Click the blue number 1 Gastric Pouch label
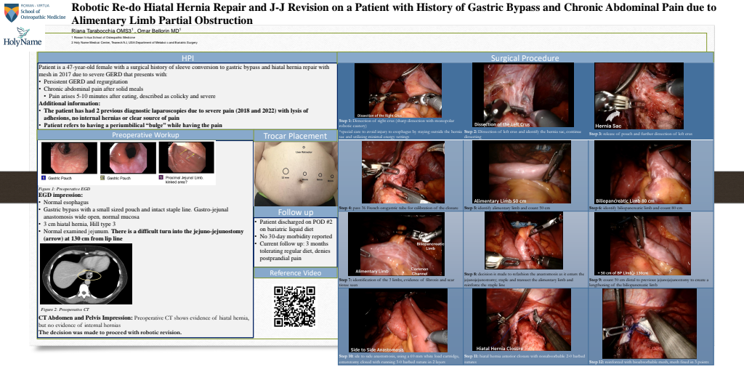The width and height of the screenshot is (744, 372). coord(43,177)
